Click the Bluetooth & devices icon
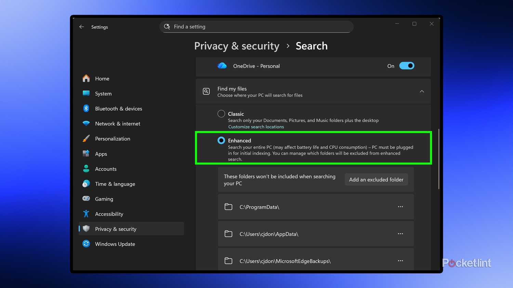Viewport: 513px width, 288px height. click(x=86, y=109)
